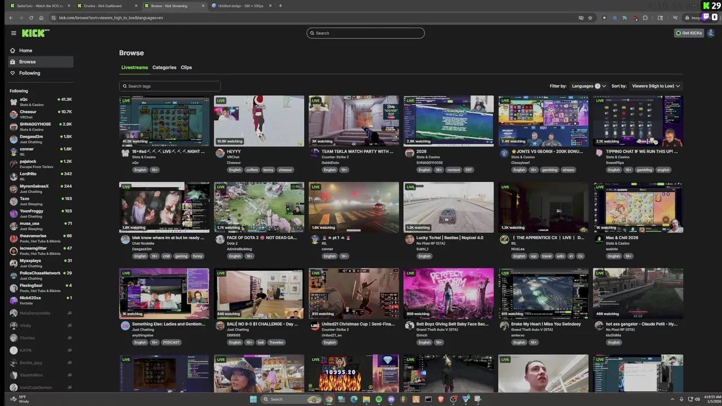Click the 'travel' tag under THE APPRENTICE CX

click(x=547, y=256)
